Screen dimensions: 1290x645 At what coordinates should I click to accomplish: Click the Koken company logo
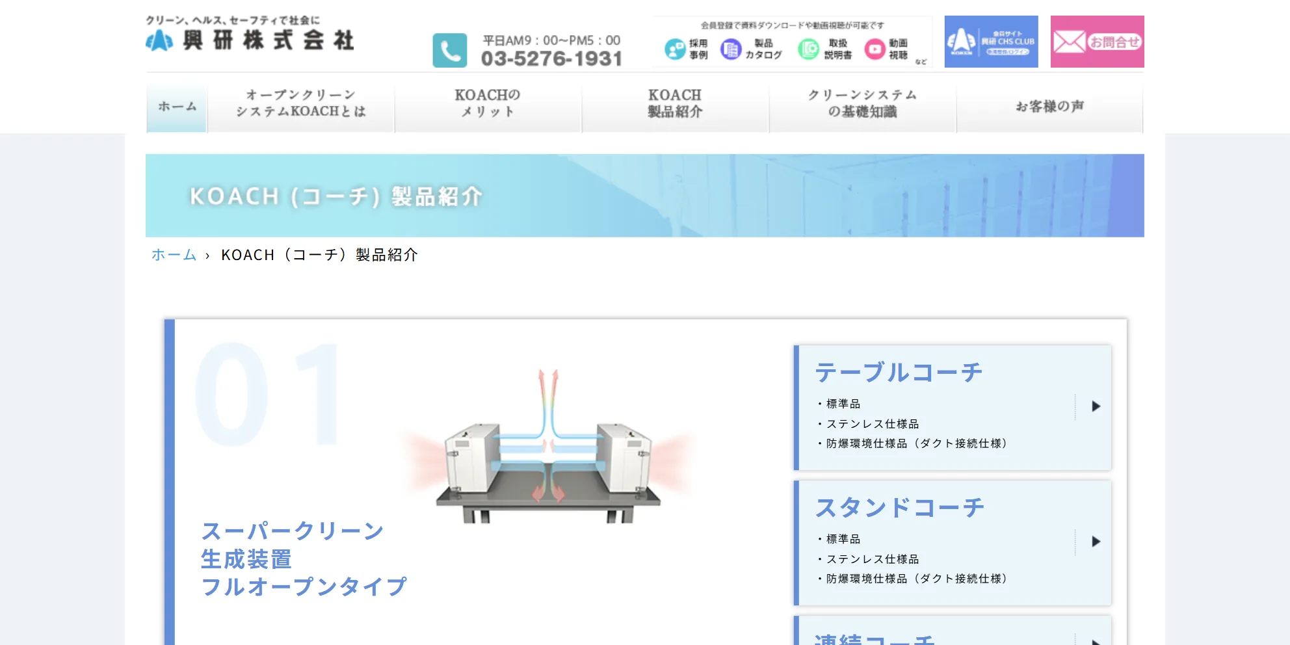pos(250,34)
